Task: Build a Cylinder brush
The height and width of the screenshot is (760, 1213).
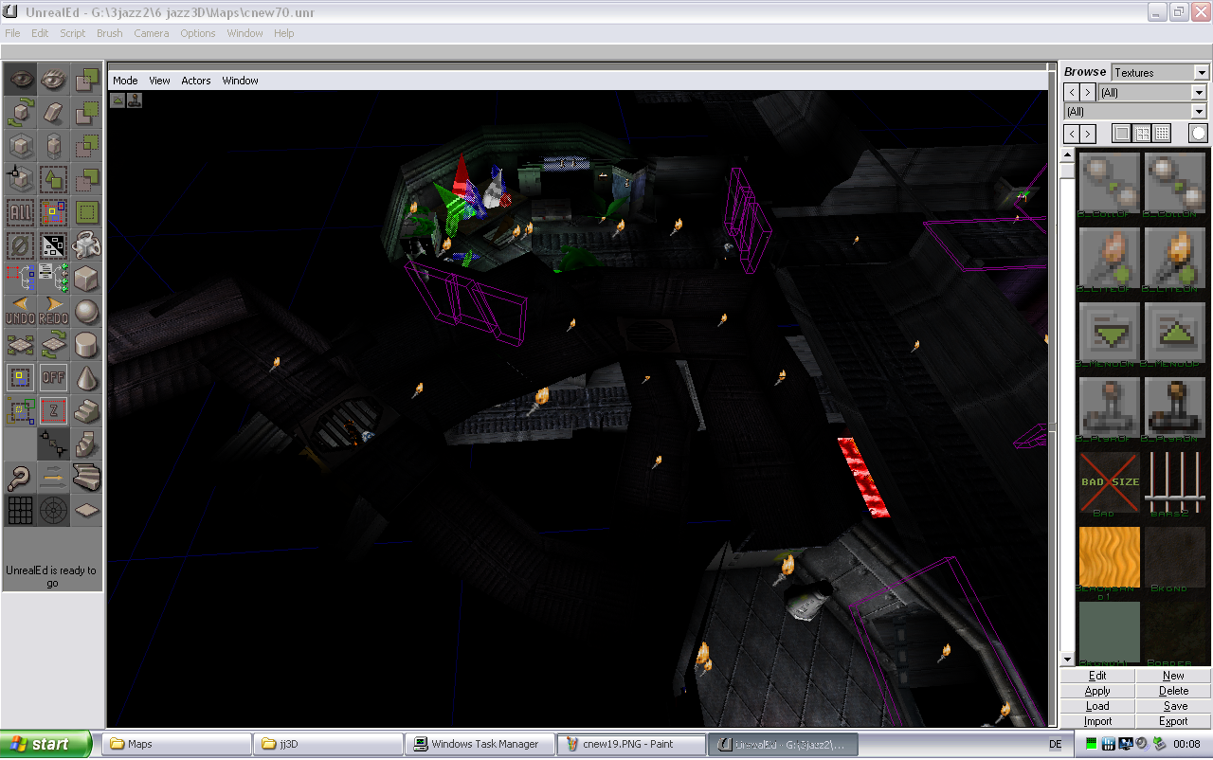Action: [x=86, y=345]
